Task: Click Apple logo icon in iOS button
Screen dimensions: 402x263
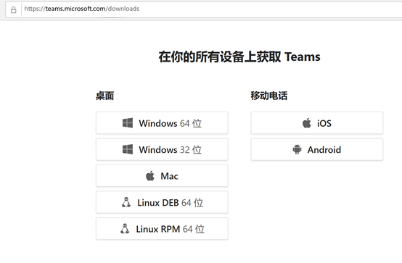Action: tap(307, 123)
